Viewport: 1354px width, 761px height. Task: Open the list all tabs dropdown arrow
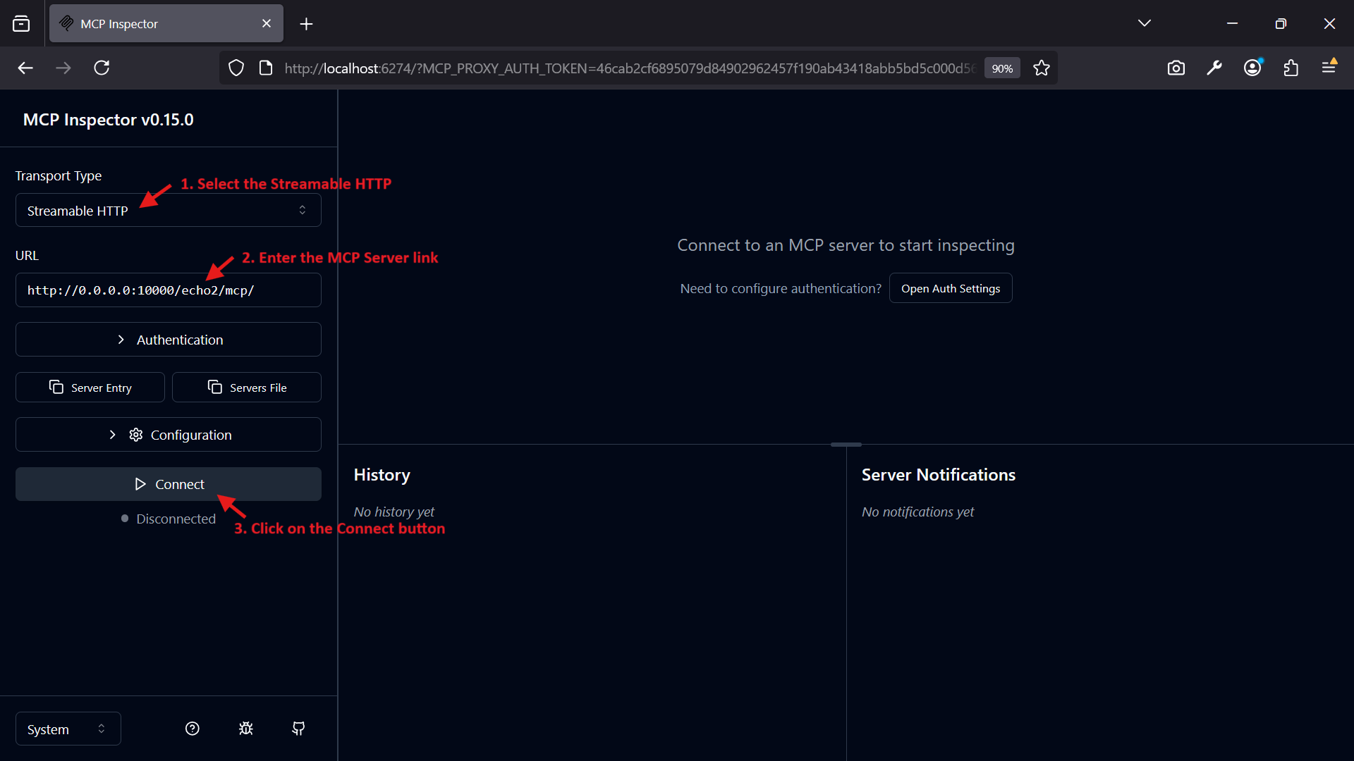[x=1145, y=23]
